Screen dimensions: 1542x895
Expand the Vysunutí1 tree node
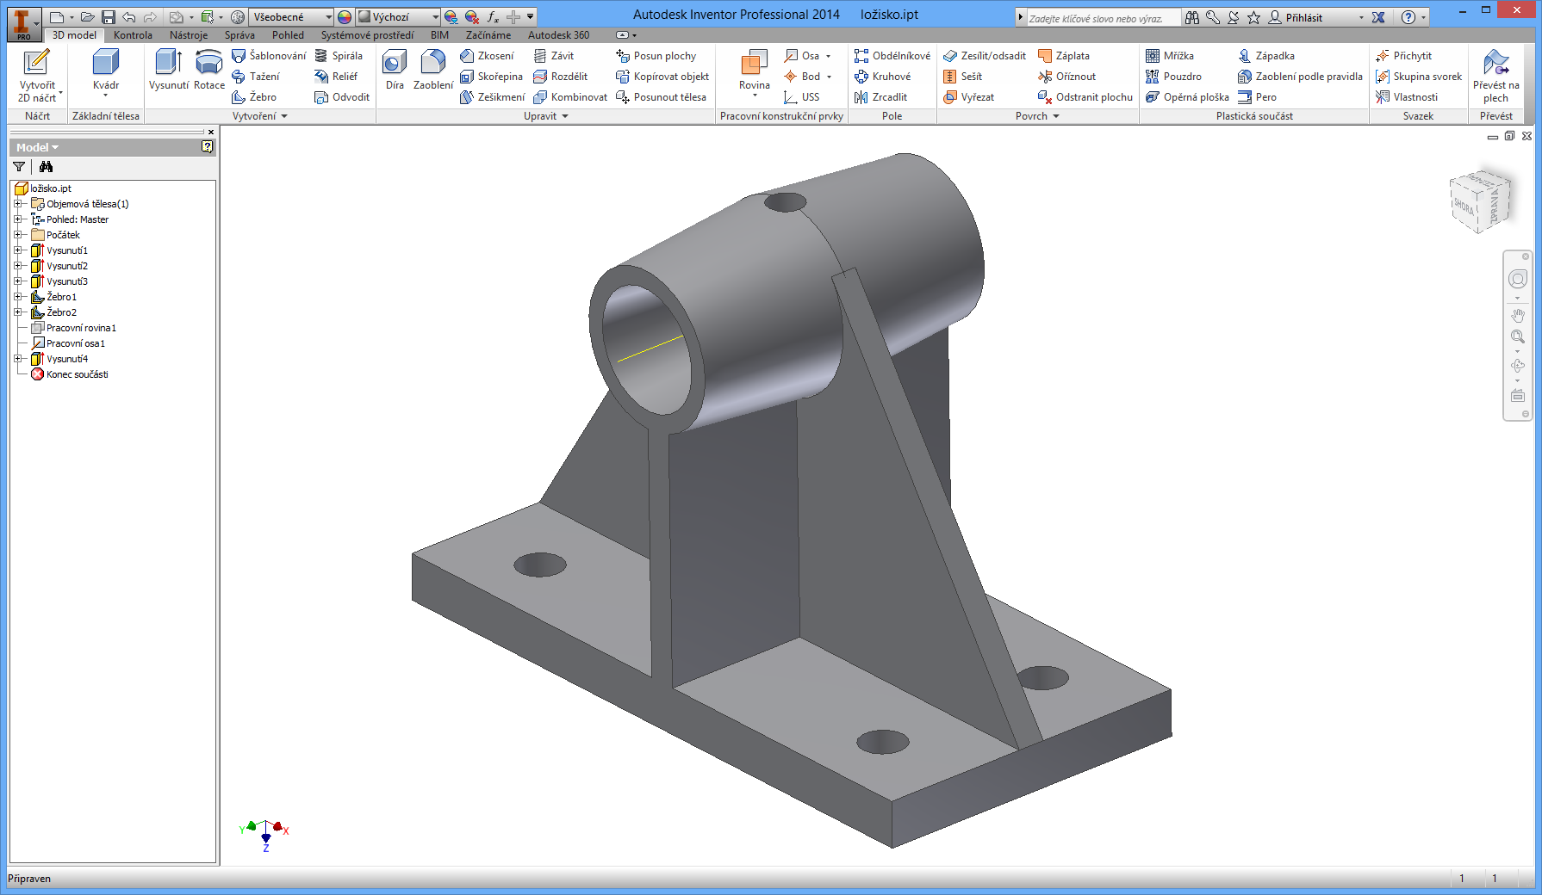(18, 250)
